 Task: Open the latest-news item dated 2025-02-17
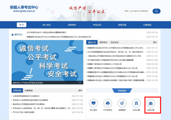pyautogui.click(x=59, y=37)
